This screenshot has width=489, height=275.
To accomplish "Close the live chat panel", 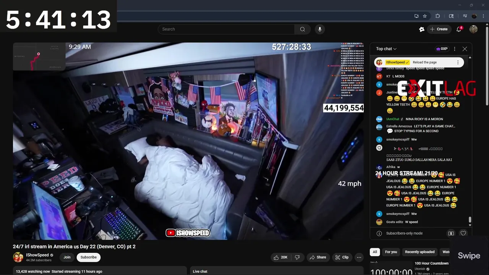I will click(x=465, y=49).
